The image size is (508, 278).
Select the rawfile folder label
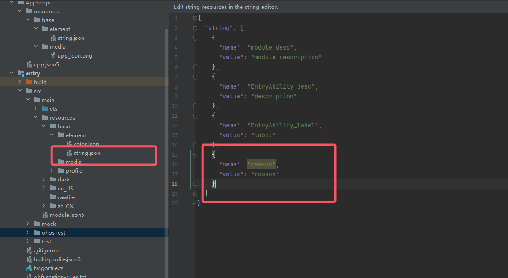coord(66,197)
